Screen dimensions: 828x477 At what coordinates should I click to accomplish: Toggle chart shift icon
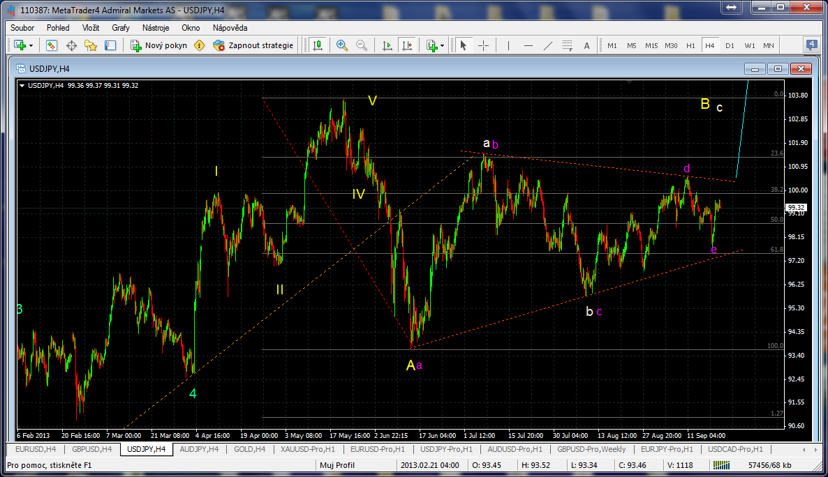pos(407,45)
